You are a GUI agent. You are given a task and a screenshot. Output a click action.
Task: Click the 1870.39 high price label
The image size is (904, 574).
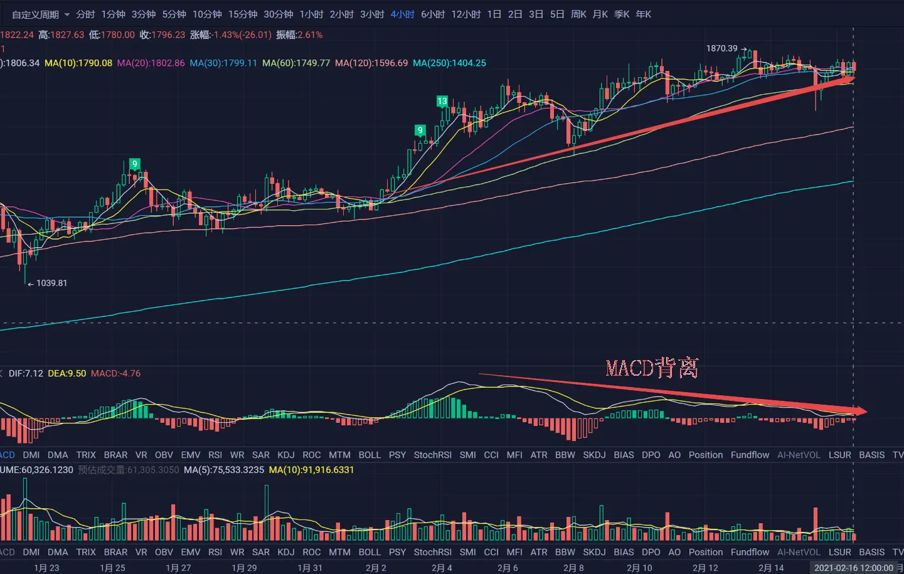coord(722,48)
